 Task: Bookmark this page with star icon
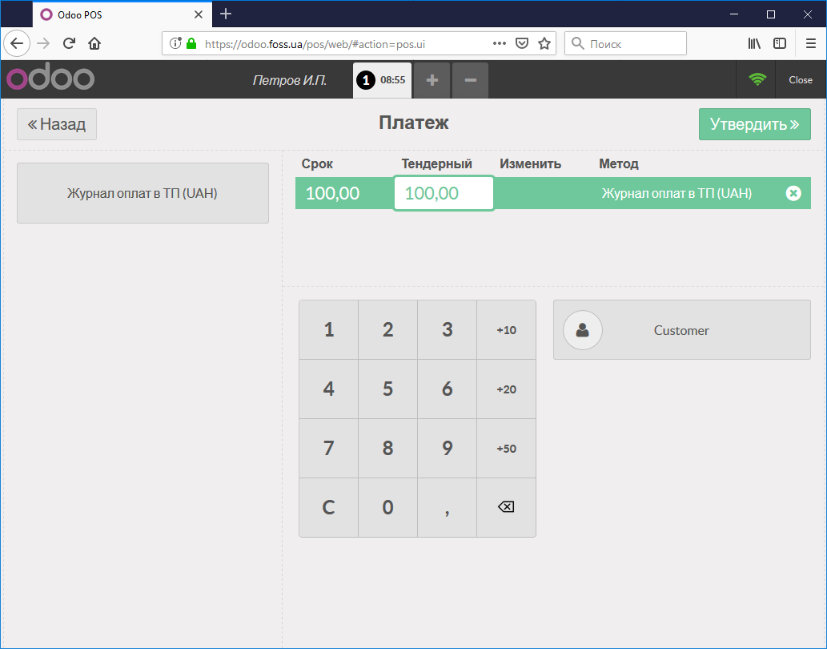click(x=544, y=43)
